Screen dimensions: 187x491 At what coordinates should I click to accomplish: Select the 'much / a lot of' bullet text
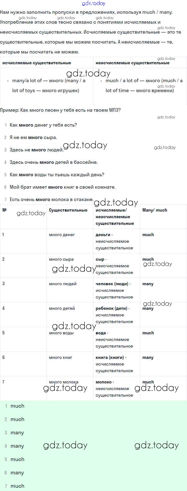coord(144,86)
